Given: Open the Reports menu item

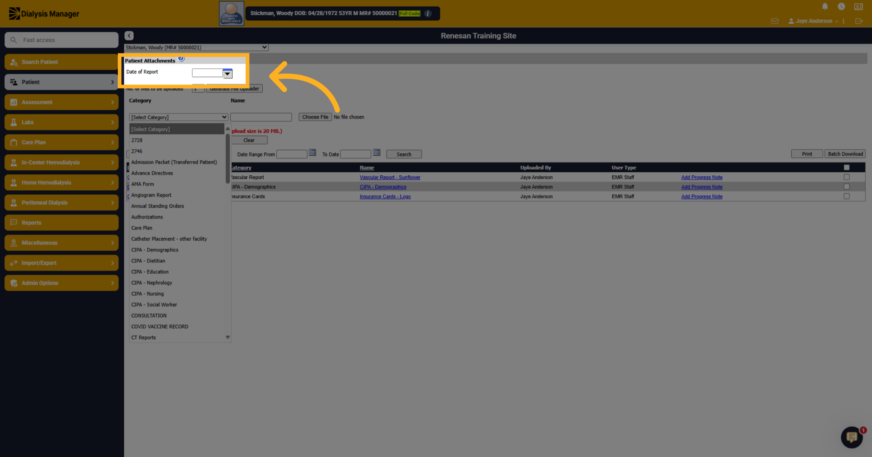Looking at the screenshot, I should 61,223.
